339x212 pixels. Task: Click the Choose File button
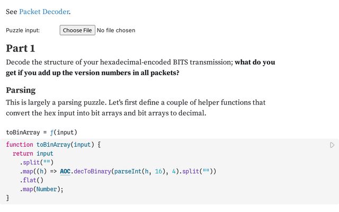(77, 30)
